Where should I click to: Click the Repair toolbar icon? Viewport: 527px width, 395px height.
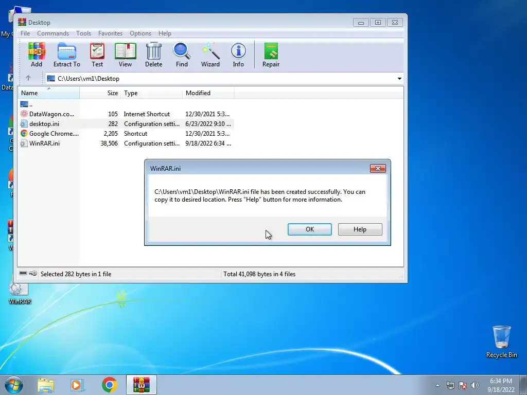click(x=271, y=51)
